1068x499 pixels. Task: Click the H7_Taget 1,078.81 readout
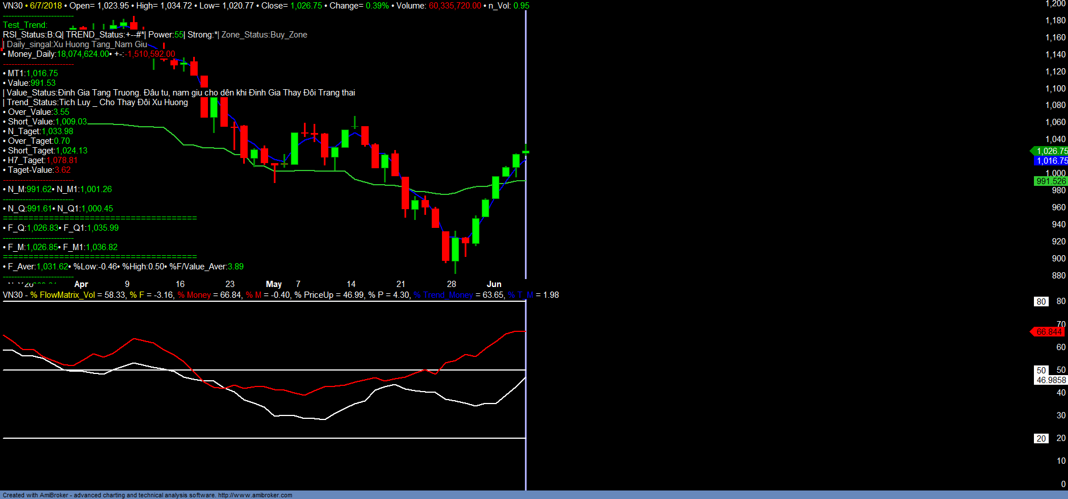coord(43,160)
